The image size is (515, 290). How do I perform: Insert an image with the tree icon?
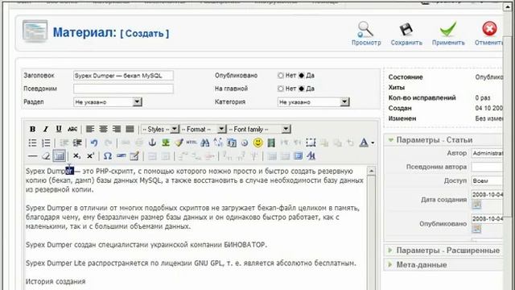(x=166, y=143)
